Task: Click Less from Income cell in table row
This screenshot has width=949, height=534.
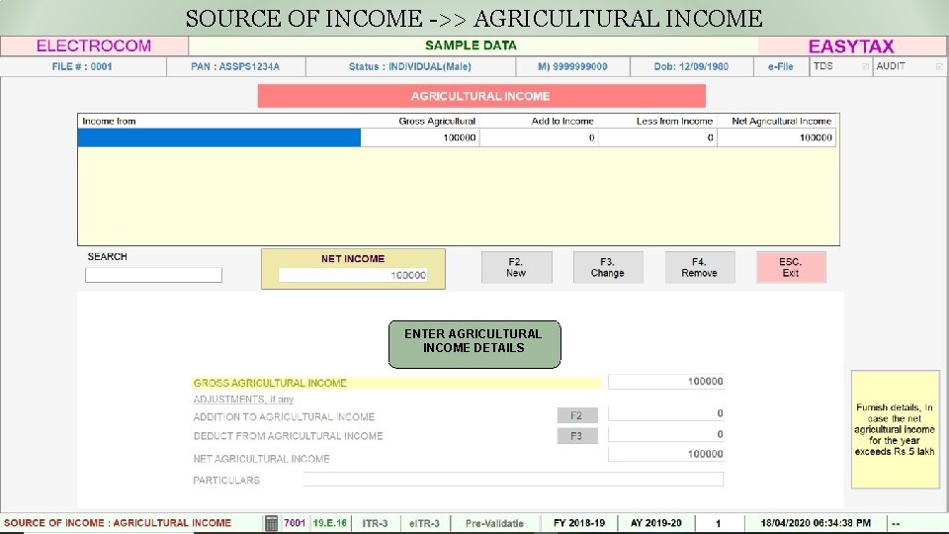Action: pos(658,137)
